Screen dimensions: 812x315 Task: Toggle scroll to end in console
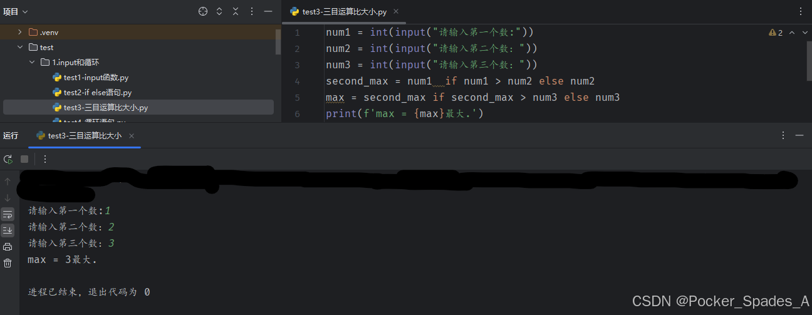8,230
